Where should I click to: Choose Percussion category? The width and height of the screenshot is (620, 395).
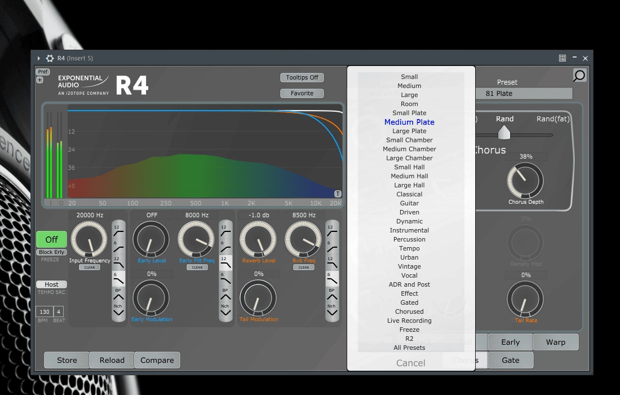(x=409, y=239)
